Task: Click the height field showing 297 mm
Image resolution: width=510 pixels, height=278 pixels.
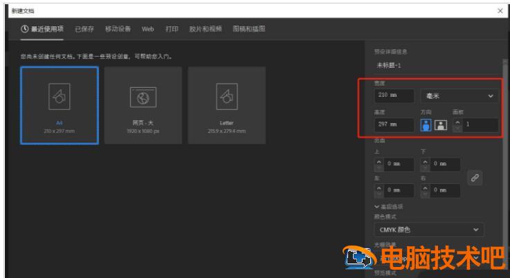Action: [394, 124]
